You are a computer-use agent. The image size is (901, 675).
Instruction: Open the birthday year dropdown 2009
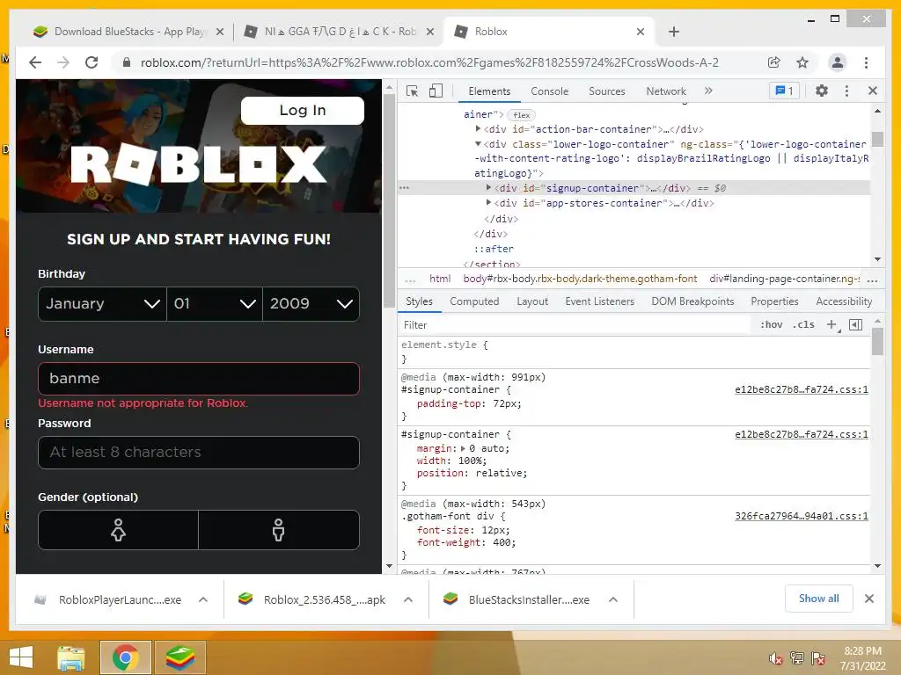pyautogui.click(x=311, y=303)
